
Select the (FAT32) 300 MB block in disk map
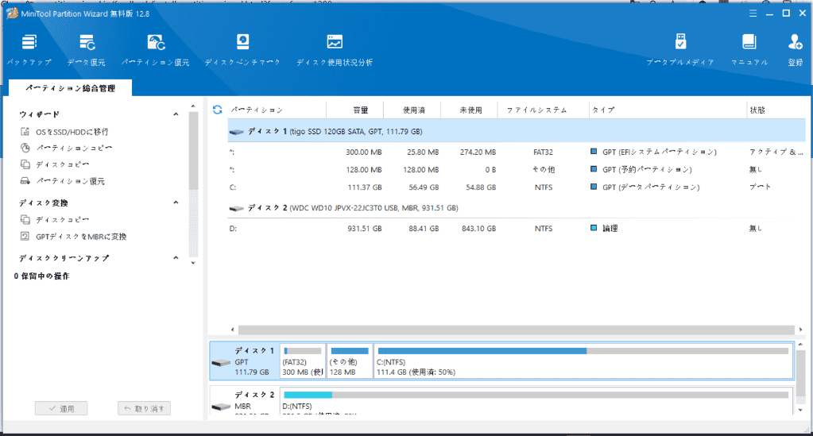(x=303, y=361)
